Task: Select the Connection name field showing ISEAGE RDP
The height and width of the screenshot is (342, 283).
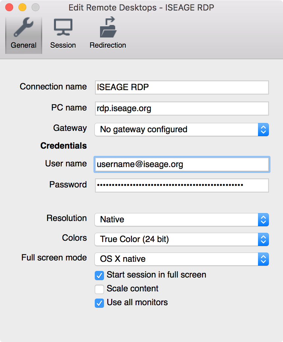Action: tap(181, 87)
